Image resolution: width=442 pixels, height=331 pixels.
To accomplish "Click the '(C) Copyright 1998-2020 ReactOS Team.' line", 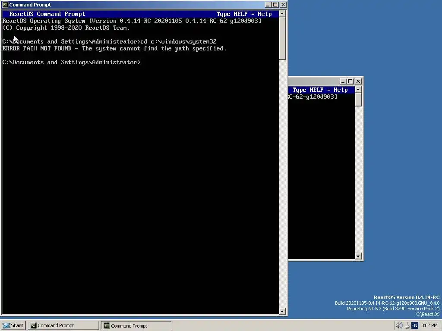I will pyautogui.click(x=66, y=28).
